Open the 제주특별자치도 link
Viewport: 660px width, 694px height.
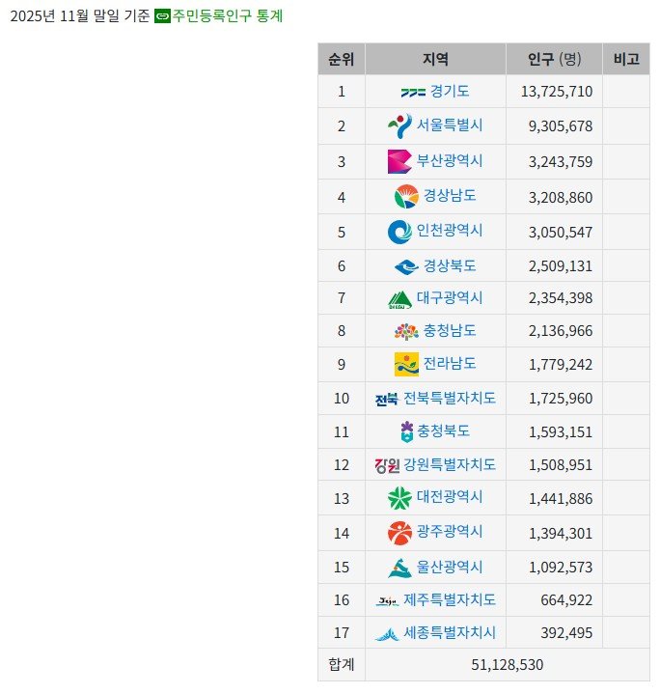tap(450, 599)
